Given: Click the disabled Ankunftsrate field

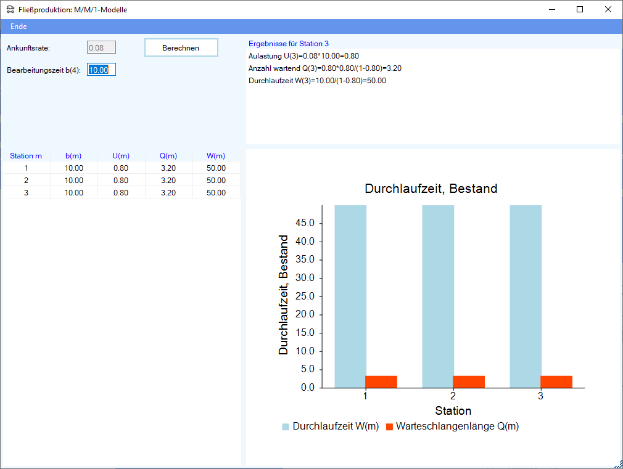Looking at the screenshot, I should click(x=101, y=47).
